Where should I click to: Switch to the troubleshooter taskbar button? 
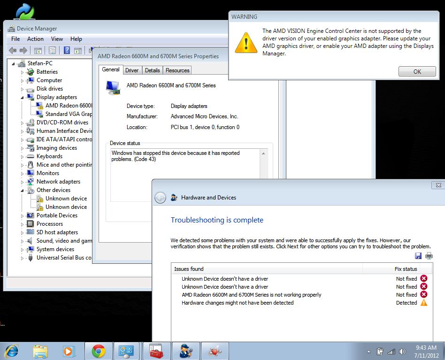click(186, 351)
